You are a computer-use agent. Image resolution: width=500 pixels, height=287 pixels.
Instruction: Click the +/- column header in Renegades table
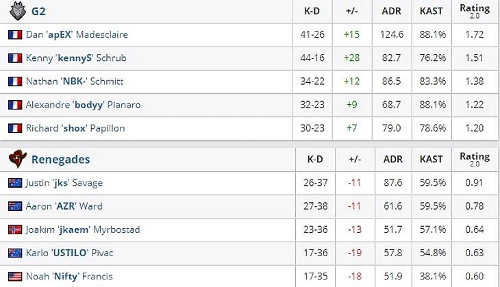tap(355, 160)
